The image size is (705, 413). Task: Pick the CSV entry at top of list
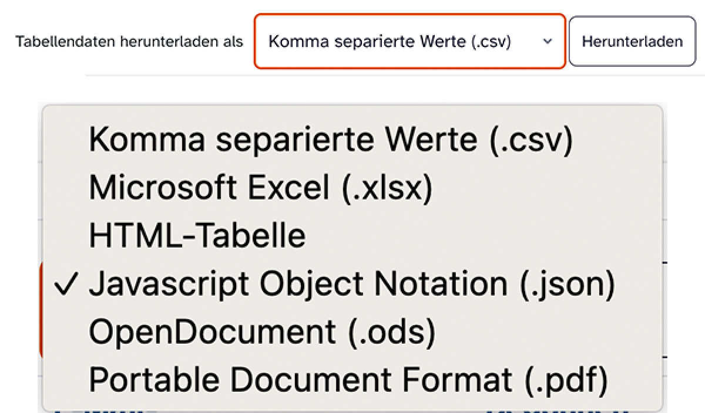pos(330,140)
